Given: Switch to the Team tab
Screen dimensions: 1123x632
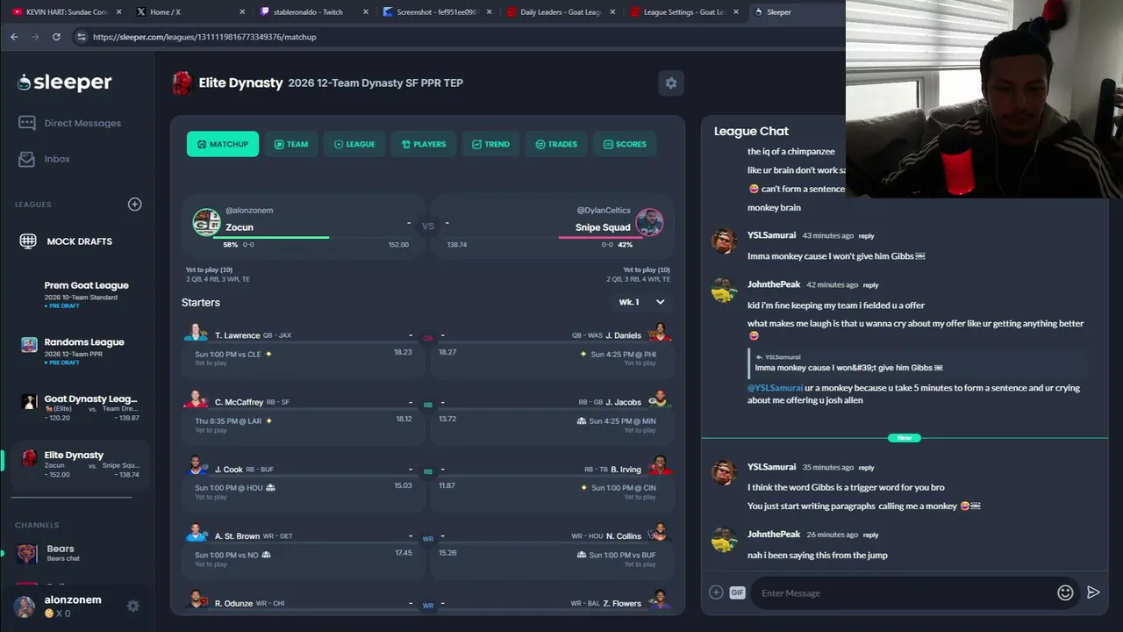Looking at the screenshot, I should coord(291,144).
